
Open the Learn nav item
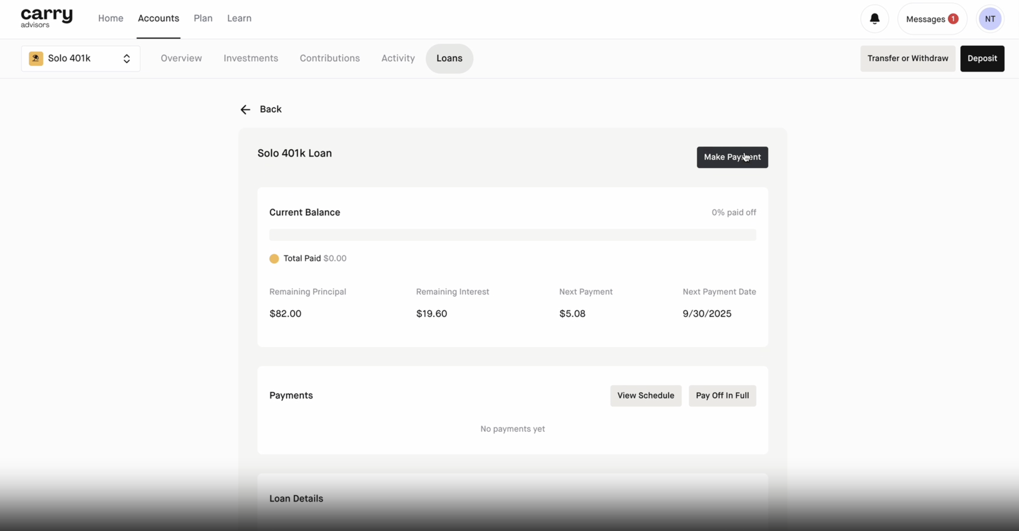pyautogui.click(x=239, y=18)
